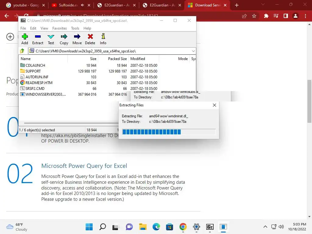Open the View menu in 7-Zip
This screenshot has width=312, height=234.
pos(44,28)
